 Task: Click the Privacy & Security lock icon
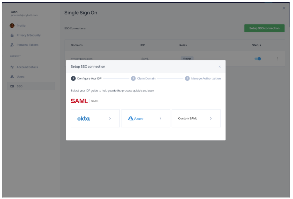(12, 35)
